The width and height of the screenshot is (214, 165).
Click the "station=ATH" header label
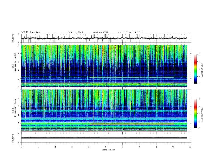coord(100,32)
